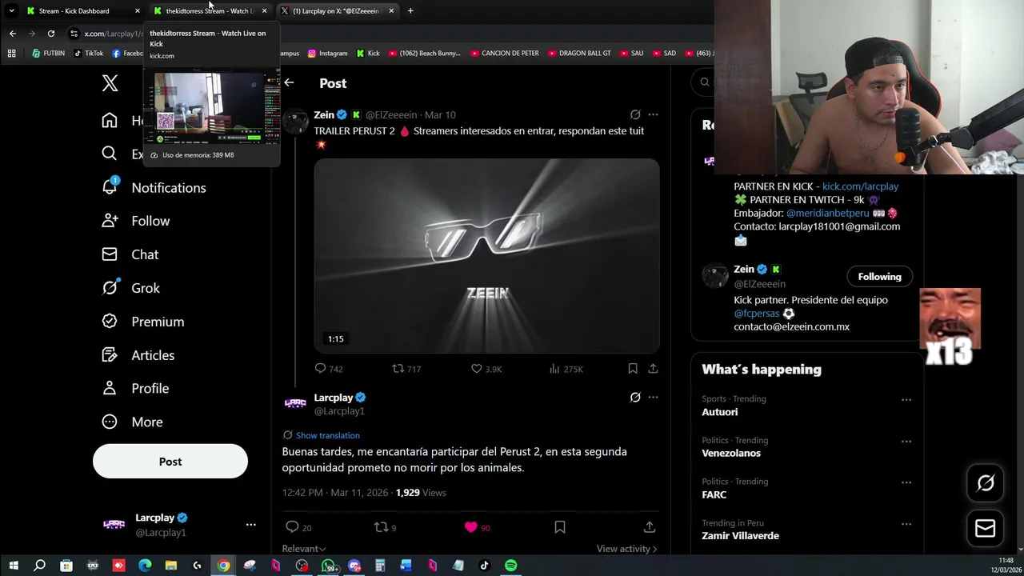Open View activity link
The image size is (1024, 576).
(626, 549)
